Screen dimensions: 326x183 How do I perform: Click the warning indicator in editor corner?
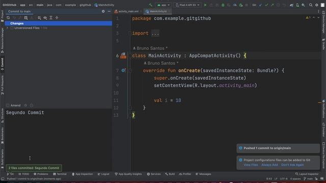[x=308, y=18]
